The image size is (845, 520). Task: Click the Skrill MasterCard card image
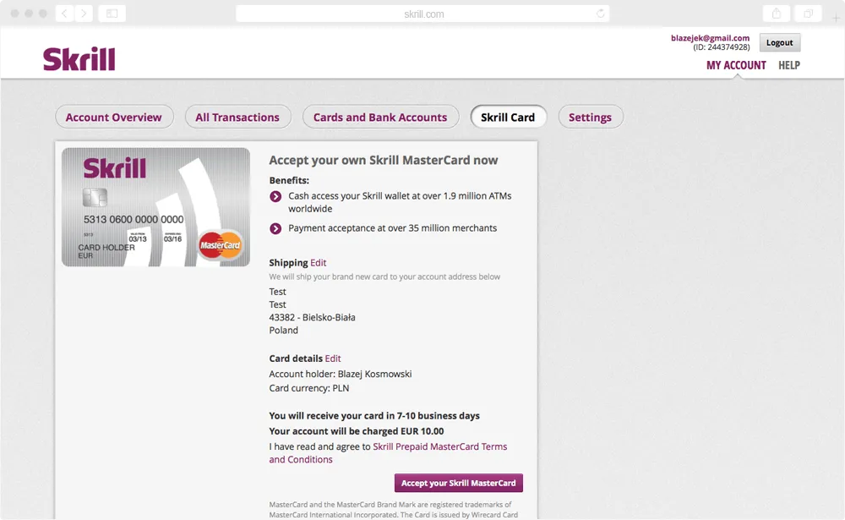coord(155,207)
